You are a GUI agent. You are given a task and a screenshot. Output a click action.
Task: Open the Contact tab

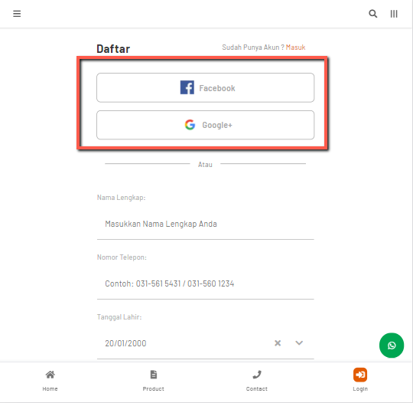point(257,380)
